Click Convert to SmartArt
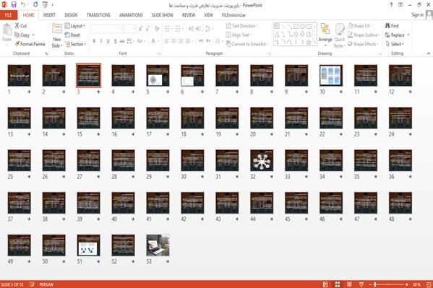This screenshot has width=433, height=288. tap(247, 44)
